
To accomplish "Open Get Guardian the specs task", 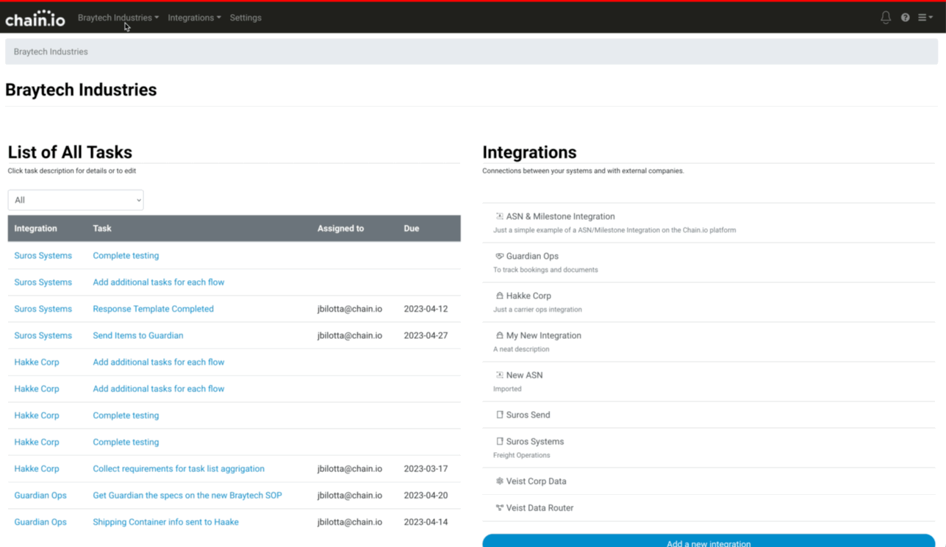I will click(x=187, y=495).
